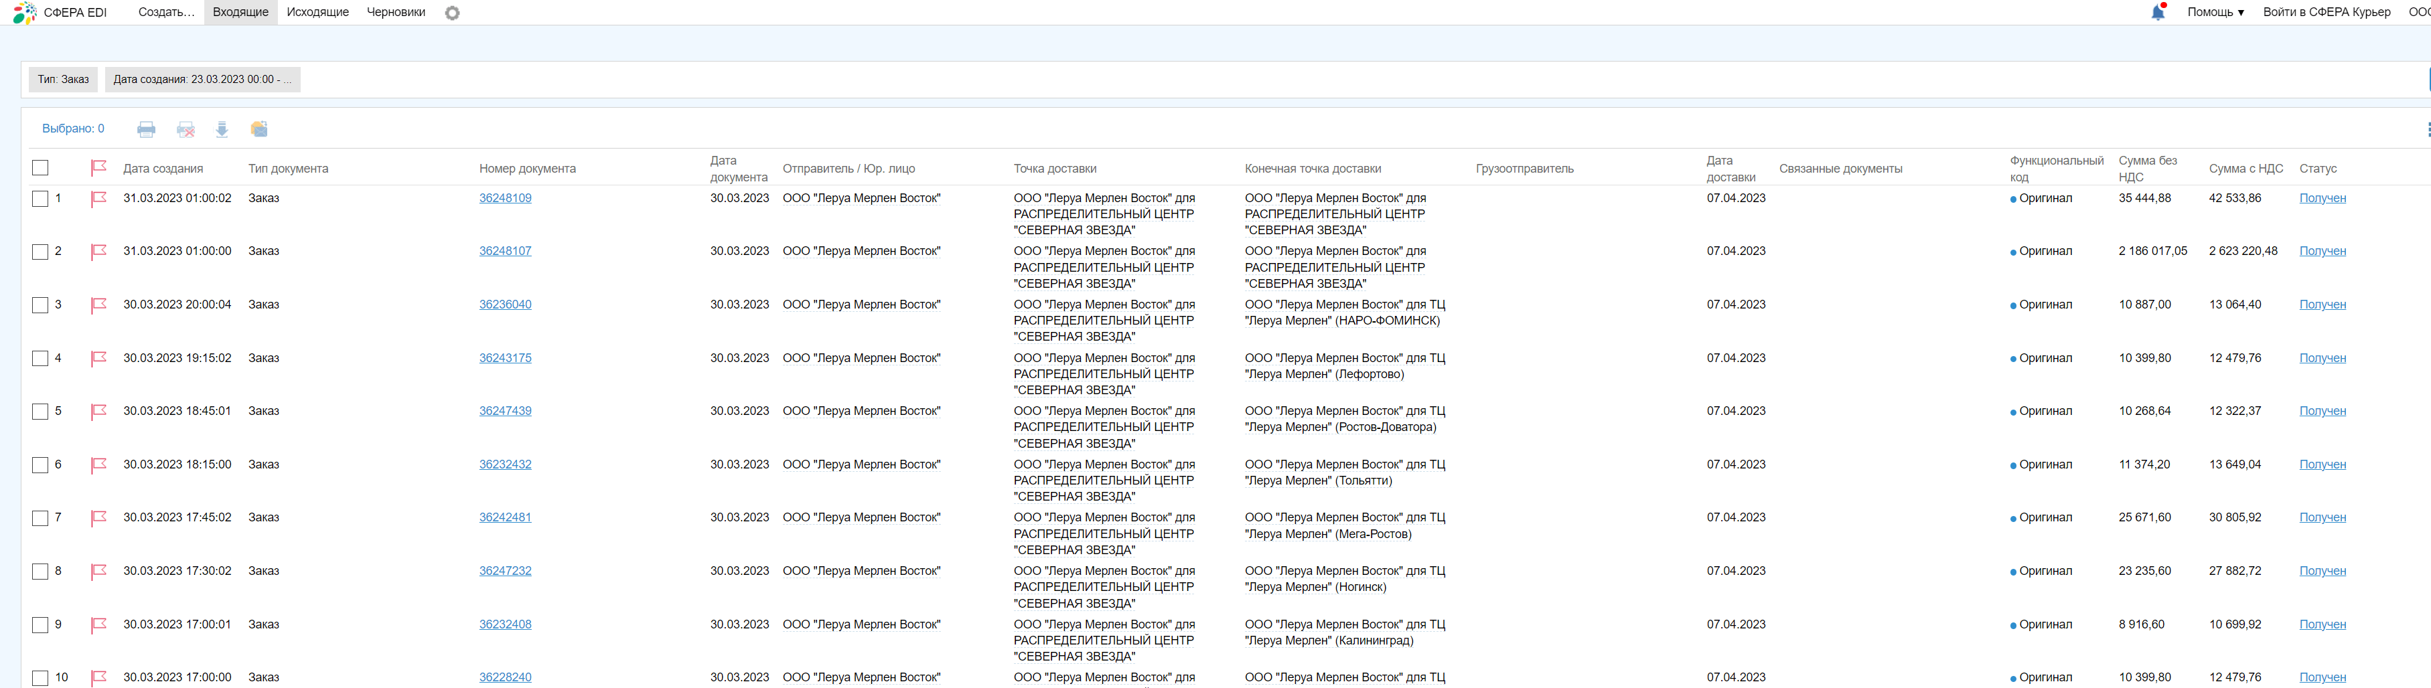
Task: Click Получен status link for order 36236040
Action: click(2322, 305)
